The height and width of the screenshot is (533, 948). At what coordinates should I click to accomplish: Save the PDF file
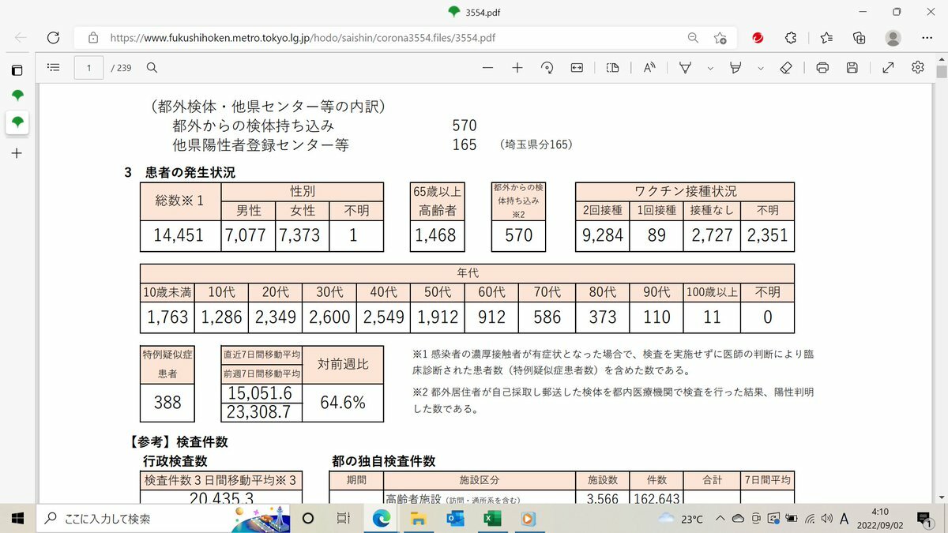852,68
